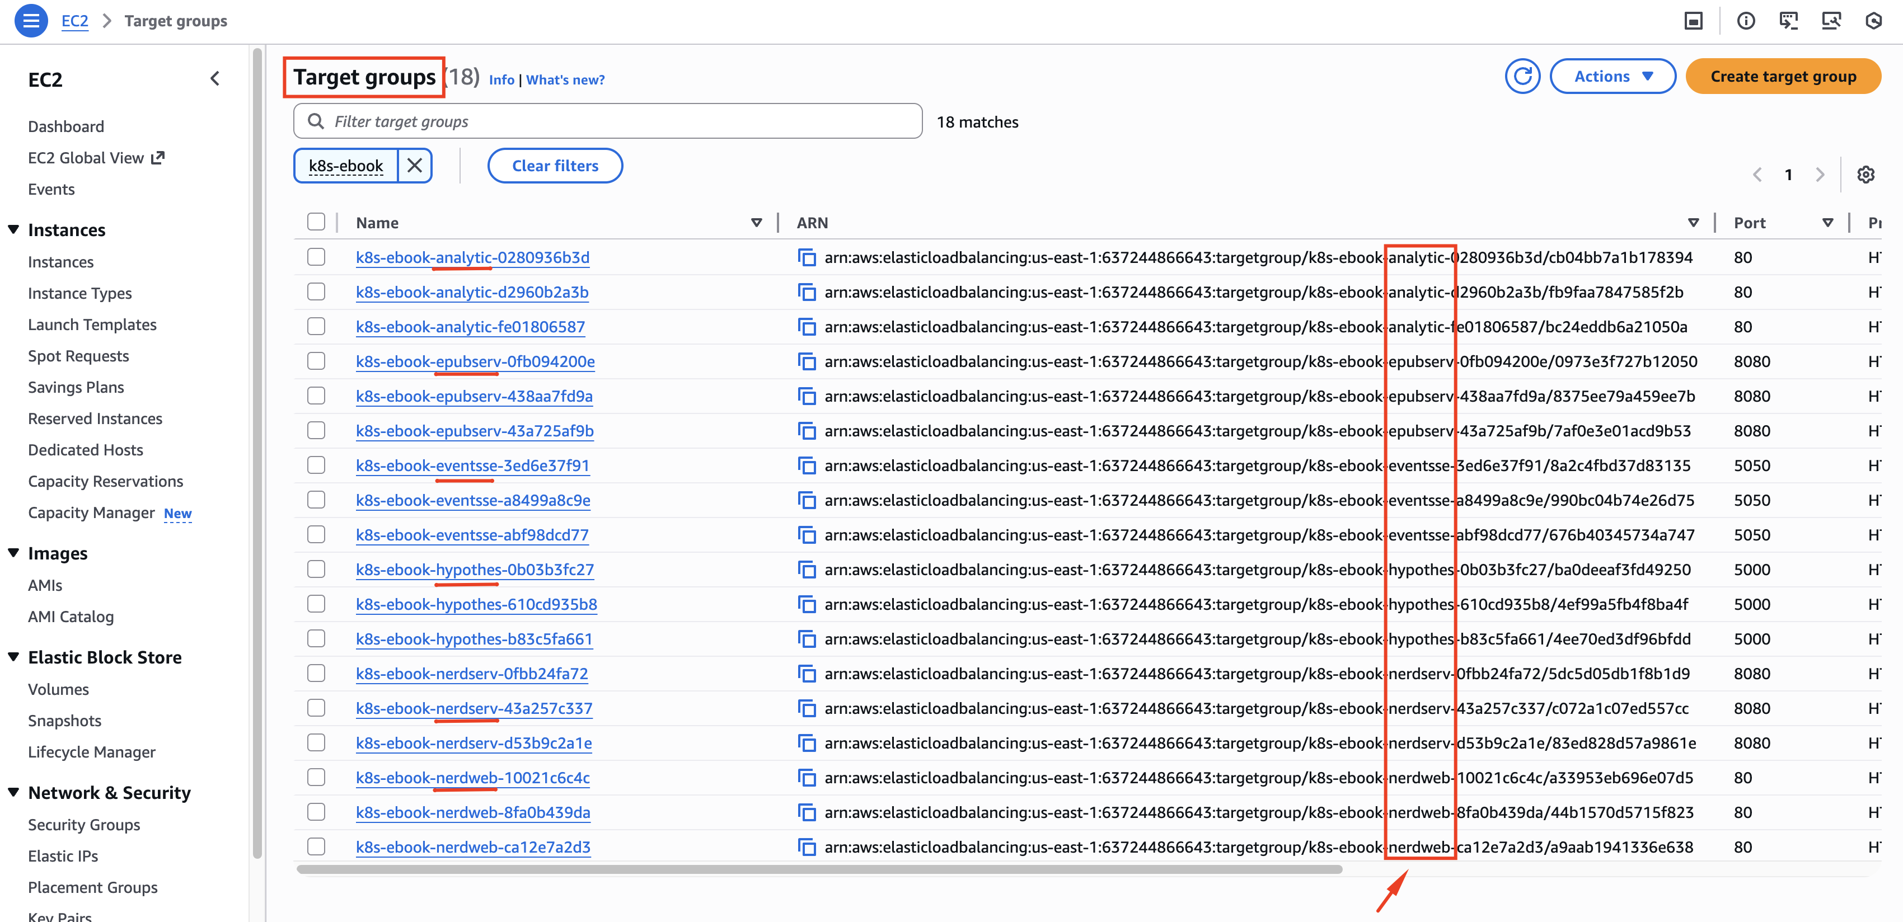1903x922 pixels.
Task: Open the Actions dropdown
Action: click(1613, 76)
